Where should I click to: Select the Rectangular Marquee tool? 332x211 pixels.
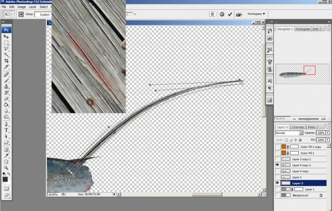6,43
